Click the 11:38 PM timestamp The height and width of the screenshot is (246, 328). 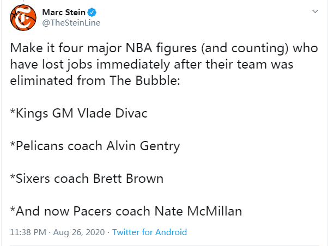tap(28, 232)
